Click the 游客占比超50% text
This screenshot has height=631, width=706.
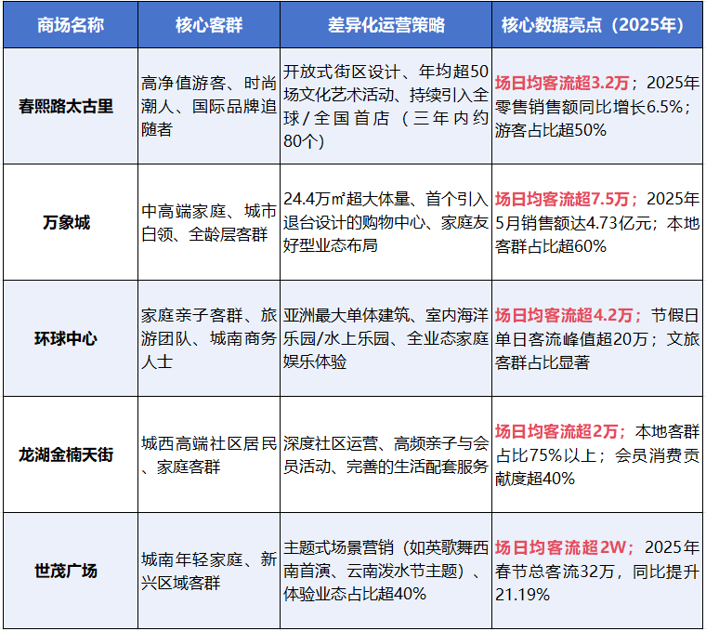point(551,130)
